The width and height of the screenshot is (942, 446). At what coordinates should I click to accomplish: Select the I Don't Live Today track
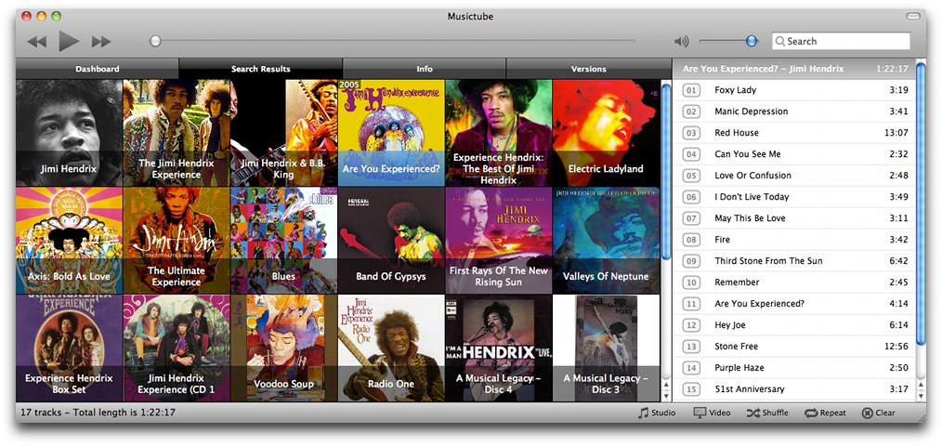click(x=794, y=197)
